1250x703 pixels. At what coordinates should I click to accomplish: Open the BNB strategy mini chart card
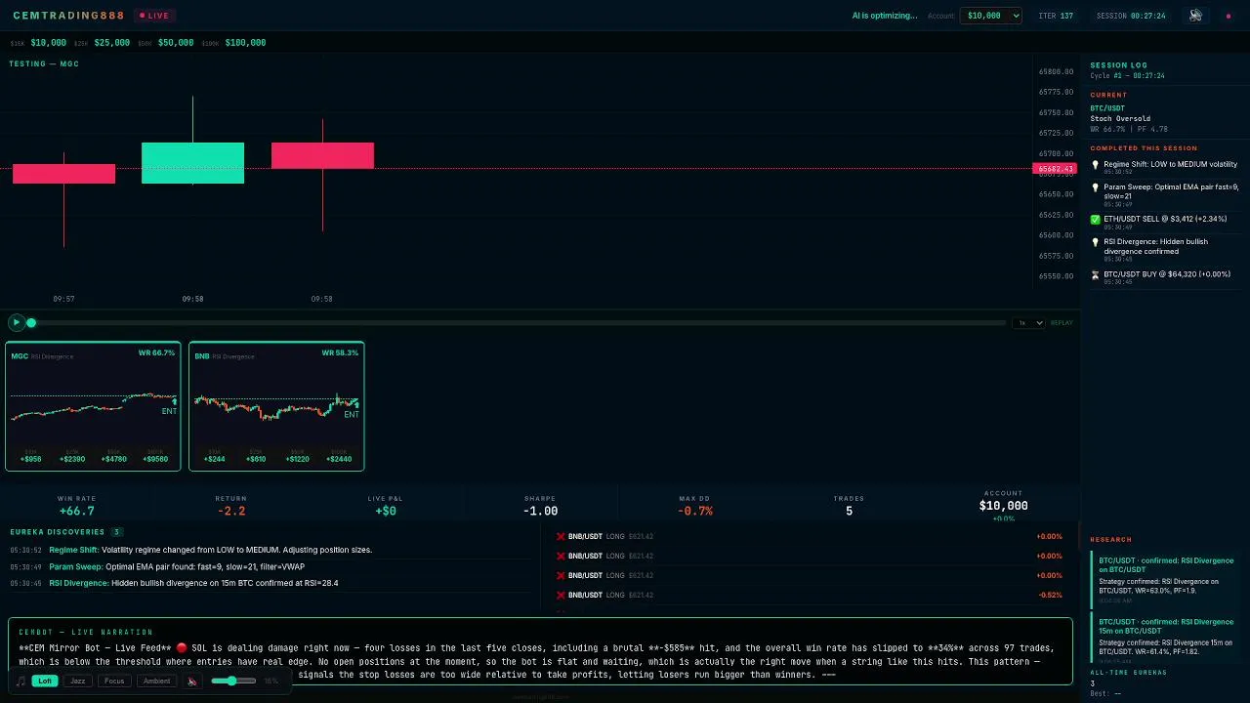pos(276,406)
